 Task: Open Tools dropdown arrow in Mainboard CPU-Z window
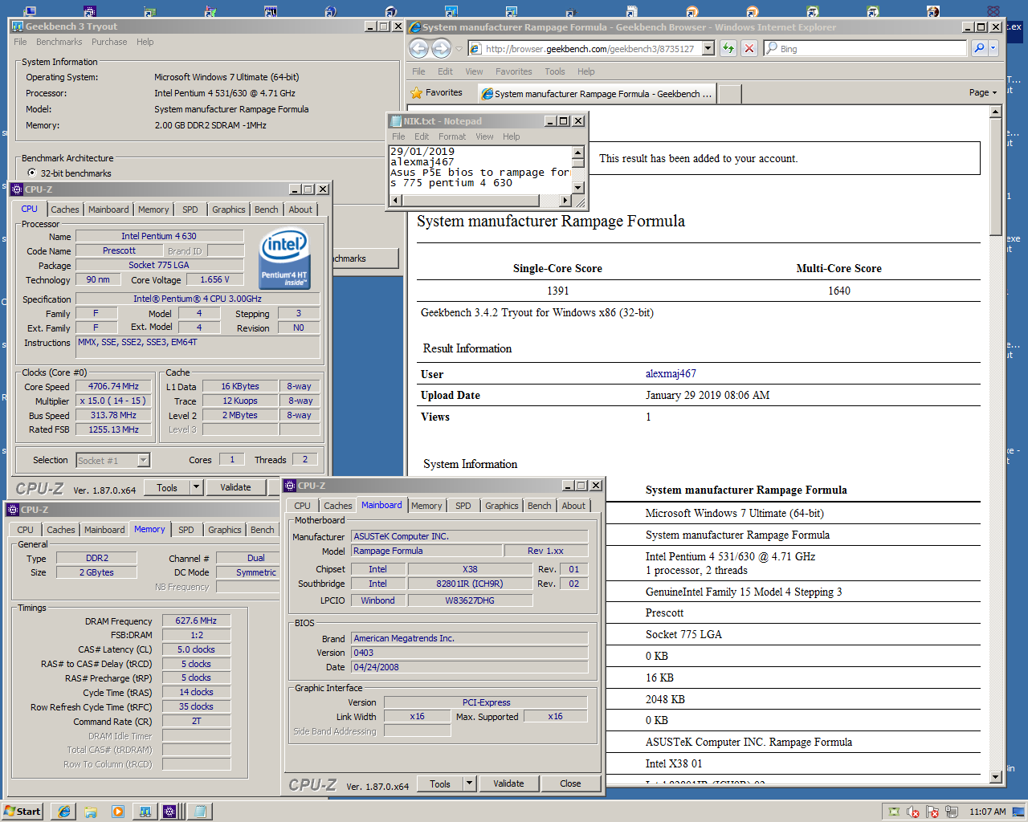click(470, 783)
